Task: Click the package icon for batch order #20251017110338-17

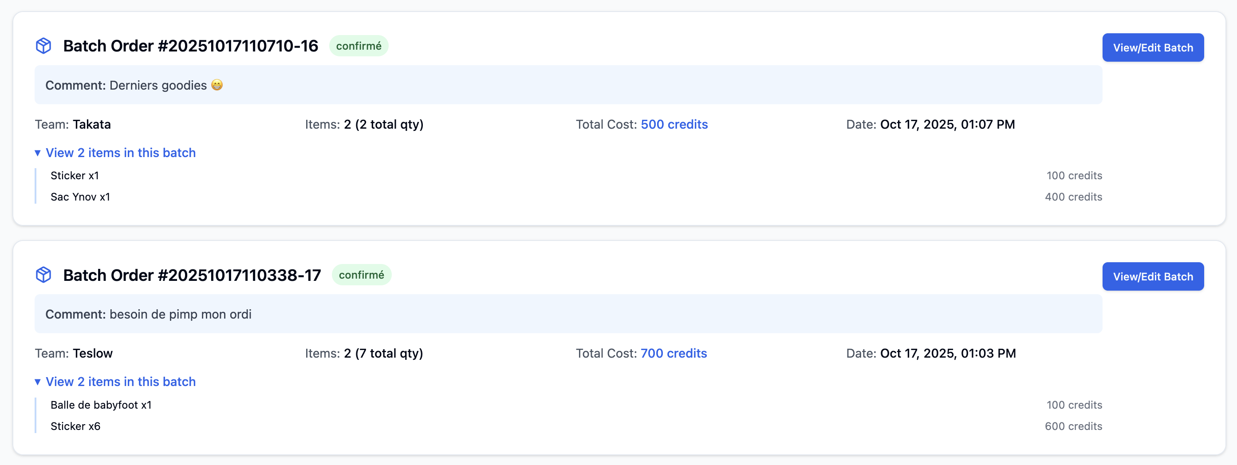Action: (43, 275)
